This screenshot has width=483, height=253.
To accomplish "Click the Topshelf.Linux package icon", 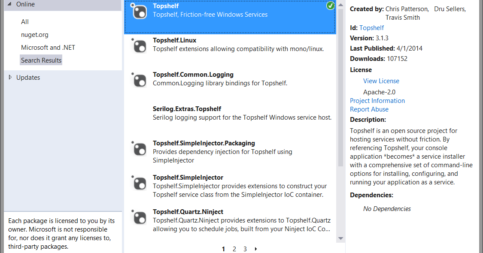I will point(139,46).
